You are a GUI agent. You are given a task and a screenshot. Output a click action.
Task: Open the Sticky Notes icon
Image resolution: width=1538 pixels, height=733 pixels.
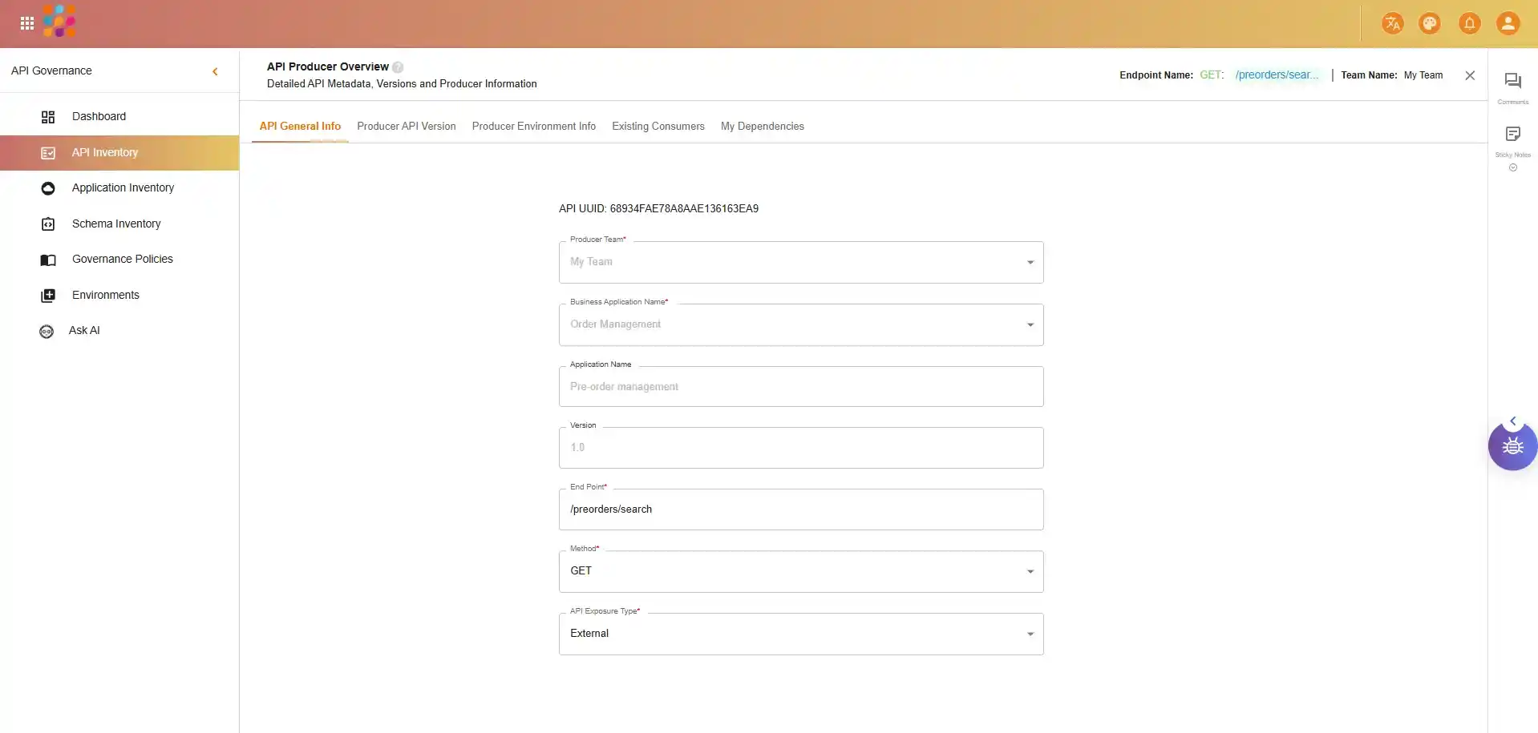tap(1512, 135)
